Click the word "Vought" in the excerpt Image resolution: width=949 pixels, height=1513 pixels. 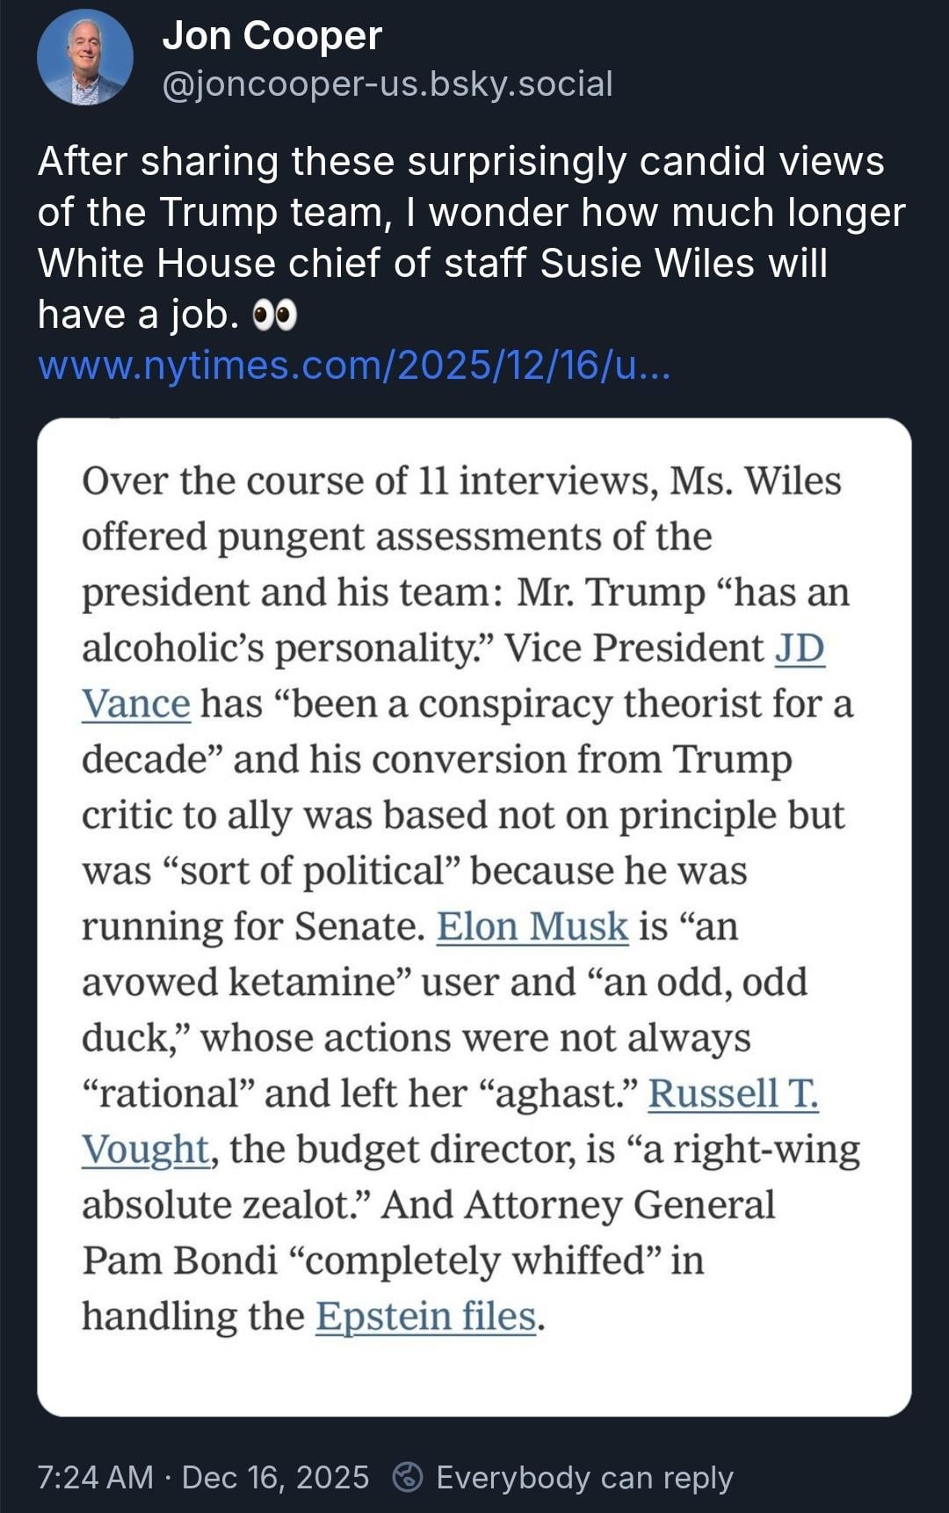point(145,1149)
